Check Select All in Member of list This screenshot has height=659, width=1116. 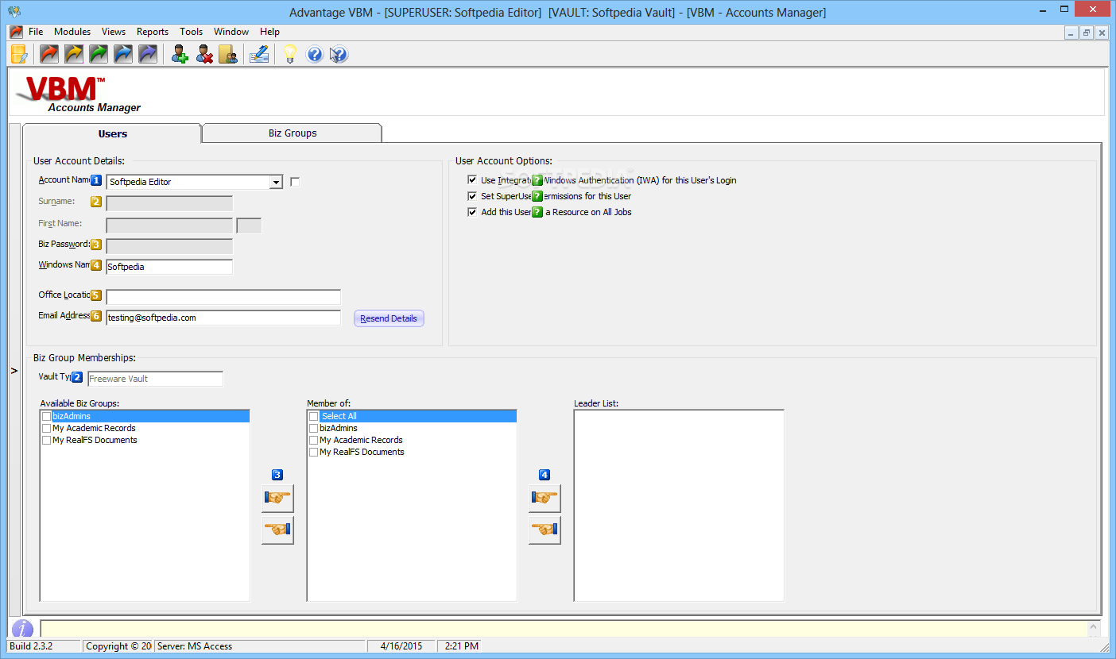(314, 416)
